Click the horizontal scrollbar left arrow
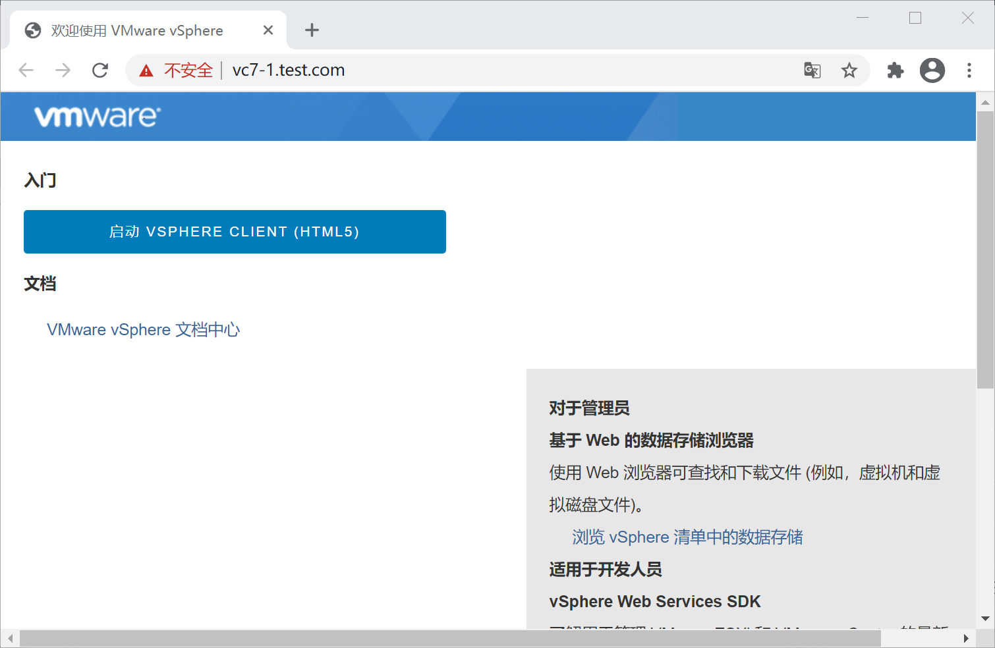Viewport: 995px width, 648px height. (x=10, y=638)
